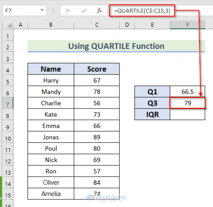
Task: Select column C header
Action: coord(97,25)
